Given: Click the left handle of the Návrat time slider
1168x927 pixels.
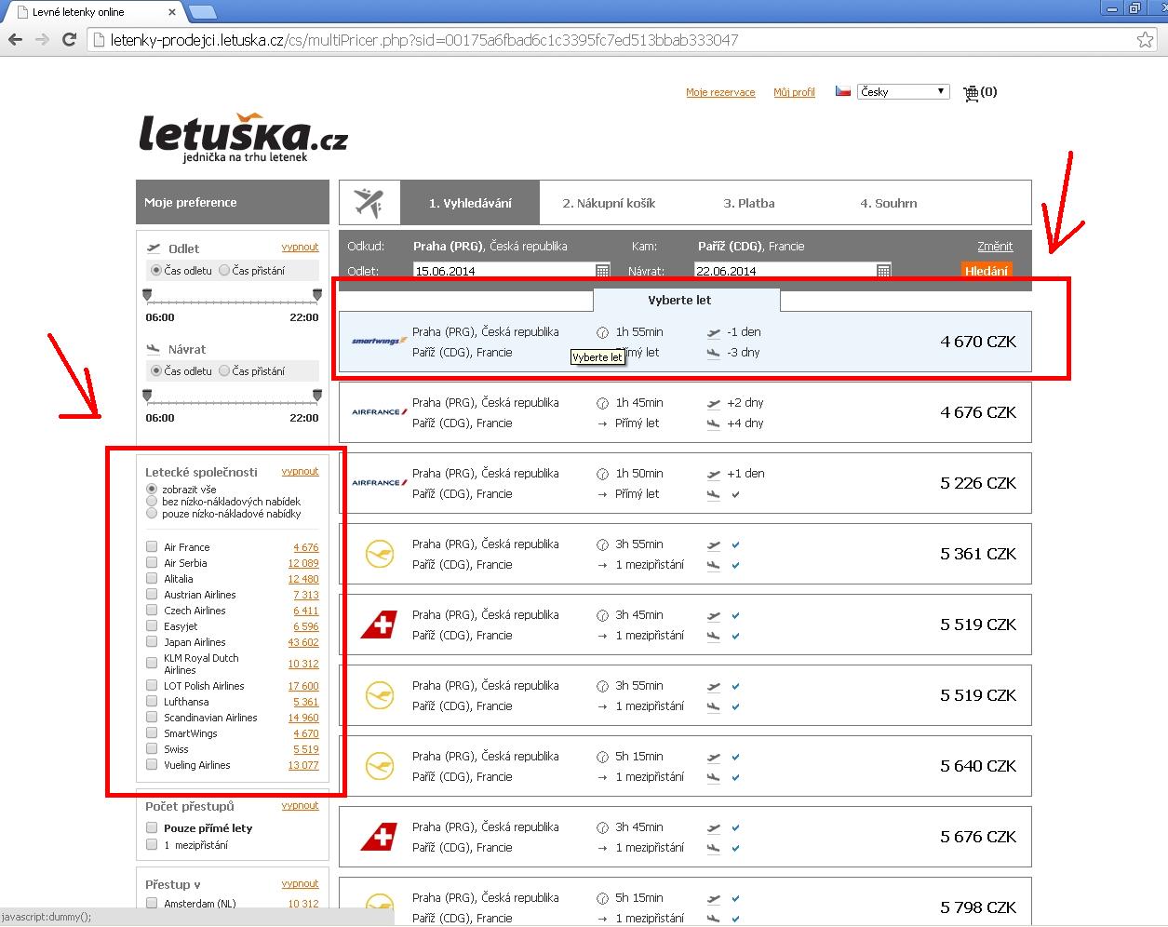Looking at the screenshot, I should [x=147, y=396].
